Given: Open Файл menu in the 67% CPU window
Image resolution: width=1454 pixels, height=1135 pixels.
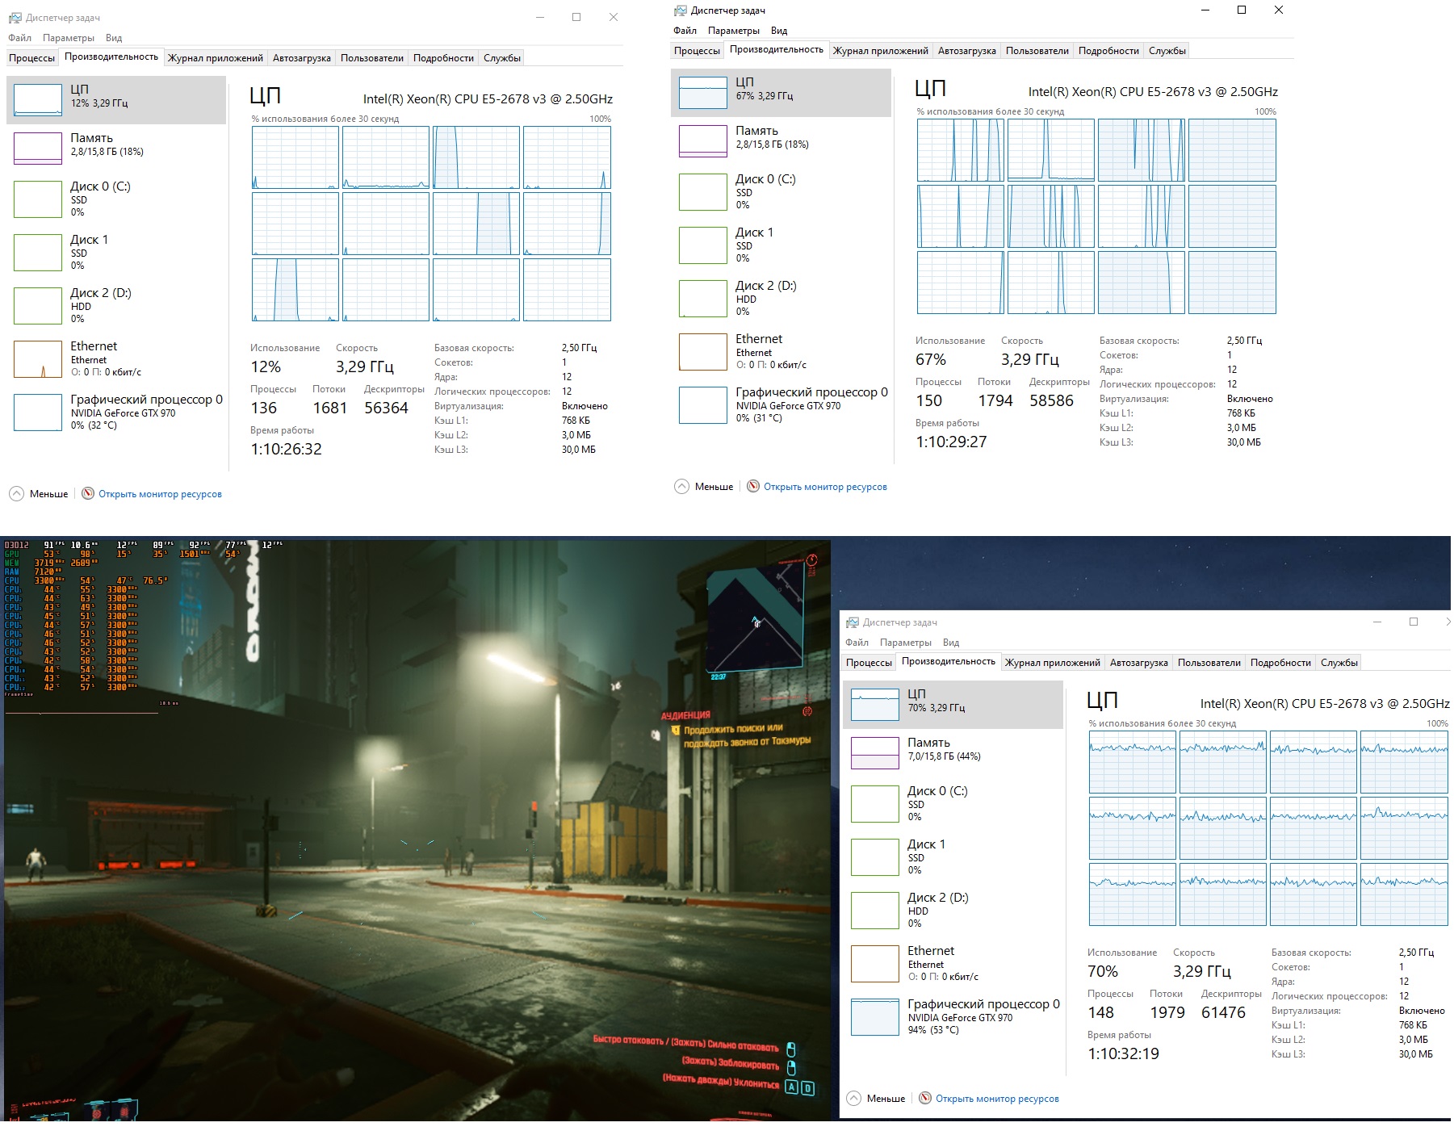Looking at the screenshot, I should 685,31.
